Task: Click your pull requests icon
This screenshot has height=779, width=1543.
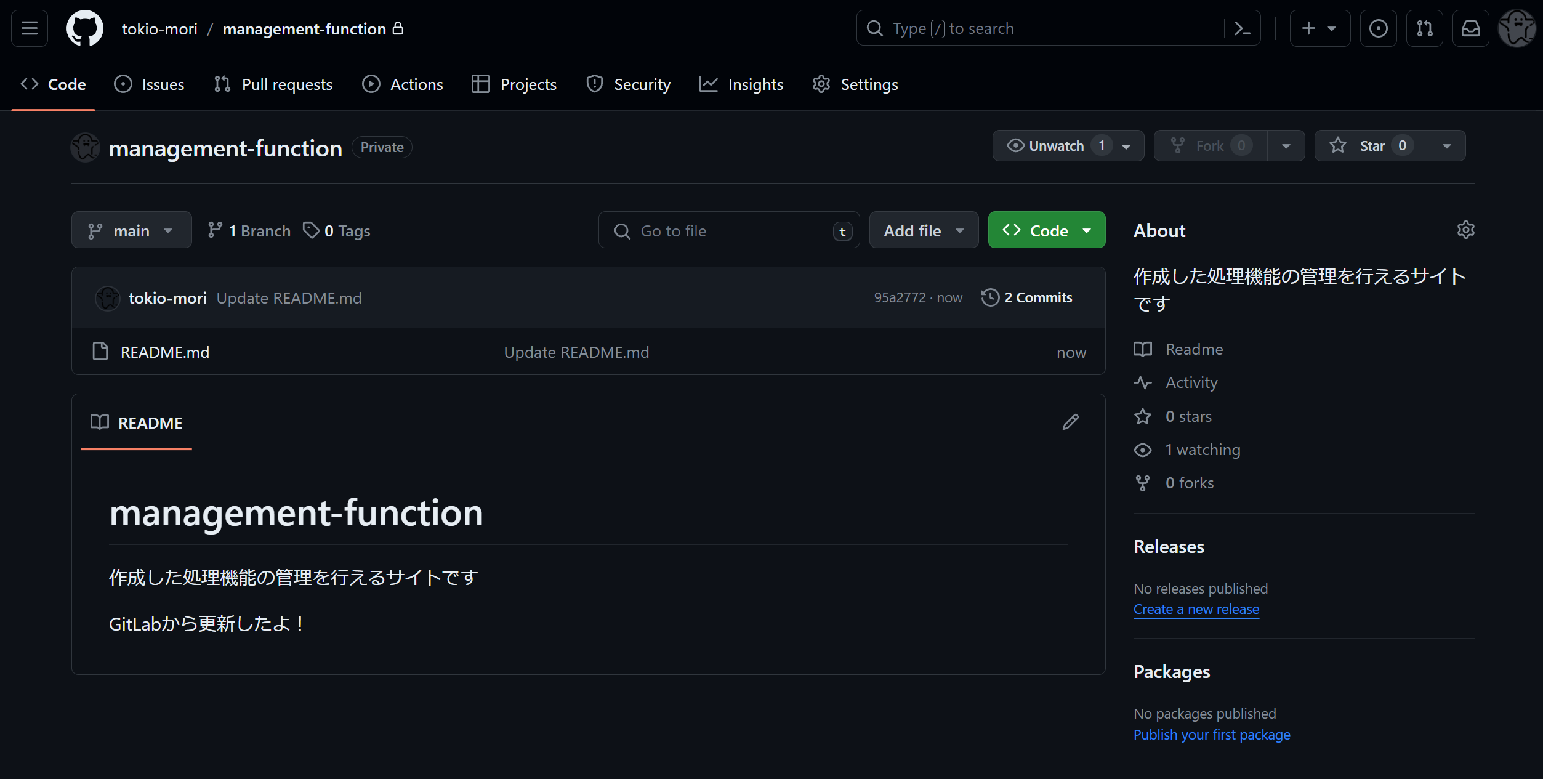Action: [x=1425, y=28]
